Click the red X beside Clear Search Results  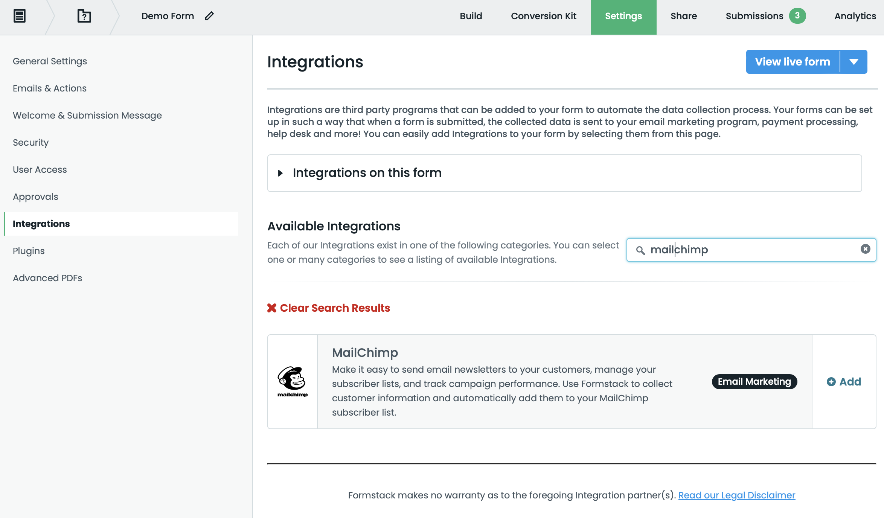pyautogui.click(x=272, y=308)
